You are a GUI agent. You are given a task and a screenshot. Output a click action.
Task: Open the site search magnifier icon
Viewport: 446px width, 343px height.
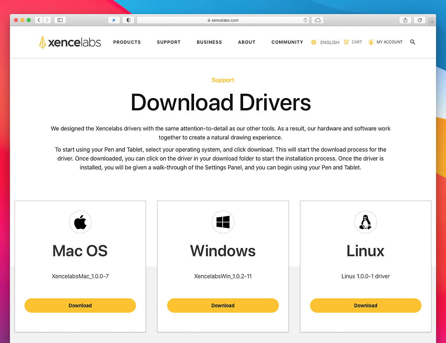(x=413, y=42)
